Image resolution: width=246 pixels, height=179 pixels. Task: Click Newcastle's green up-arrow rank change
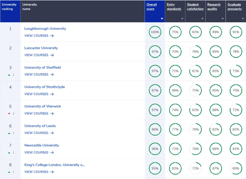point(9,153)
